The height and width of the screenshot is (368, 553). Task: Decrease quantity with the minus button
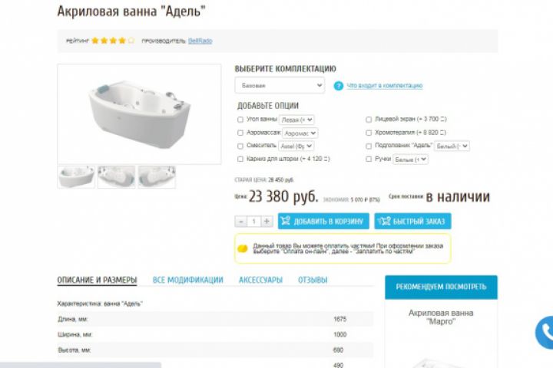click(x=241, y=221)
